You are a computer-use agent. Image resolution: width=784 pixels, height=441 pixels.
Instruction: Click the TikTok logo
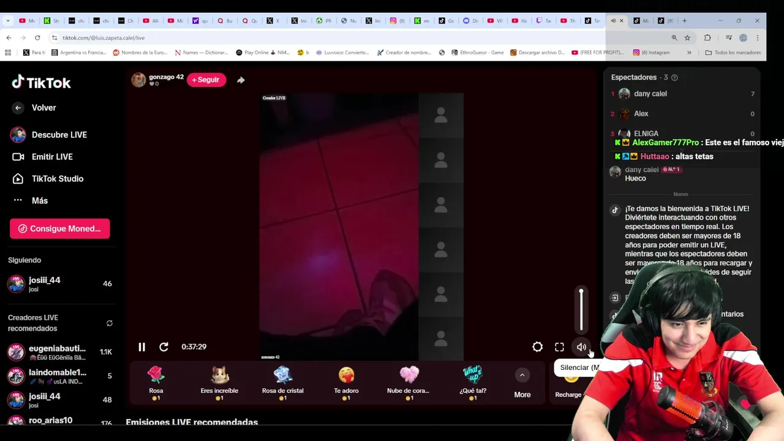(41, 83)
